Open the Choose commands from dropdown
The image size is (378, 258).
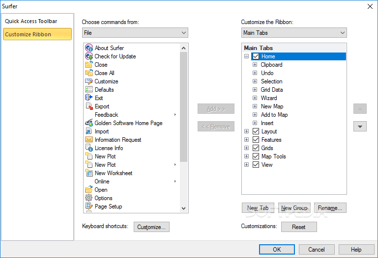(135, 33)
